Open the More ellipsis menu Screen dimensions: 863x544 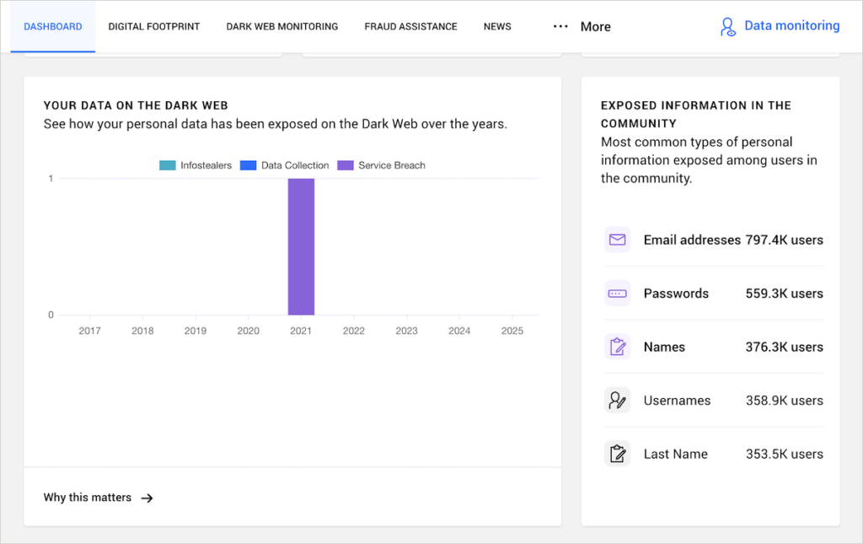pyautogui.click(x=560, y=26)
